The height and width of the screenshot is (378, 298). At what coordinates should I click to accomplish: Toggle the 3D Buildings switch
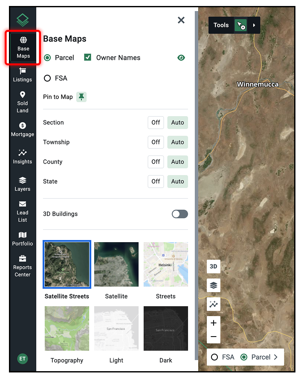(x=179, y=214)
